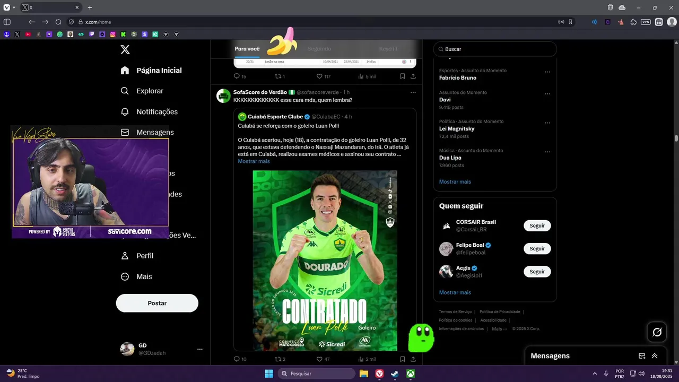Open the Explorar section
The height and width of the screenshot is (382, 679).
coord(142,91)
